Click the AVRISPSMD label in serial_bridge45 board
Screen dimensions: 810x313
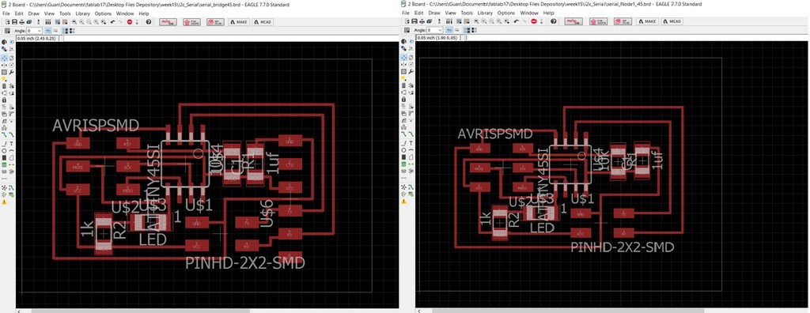tap(96, 126)
